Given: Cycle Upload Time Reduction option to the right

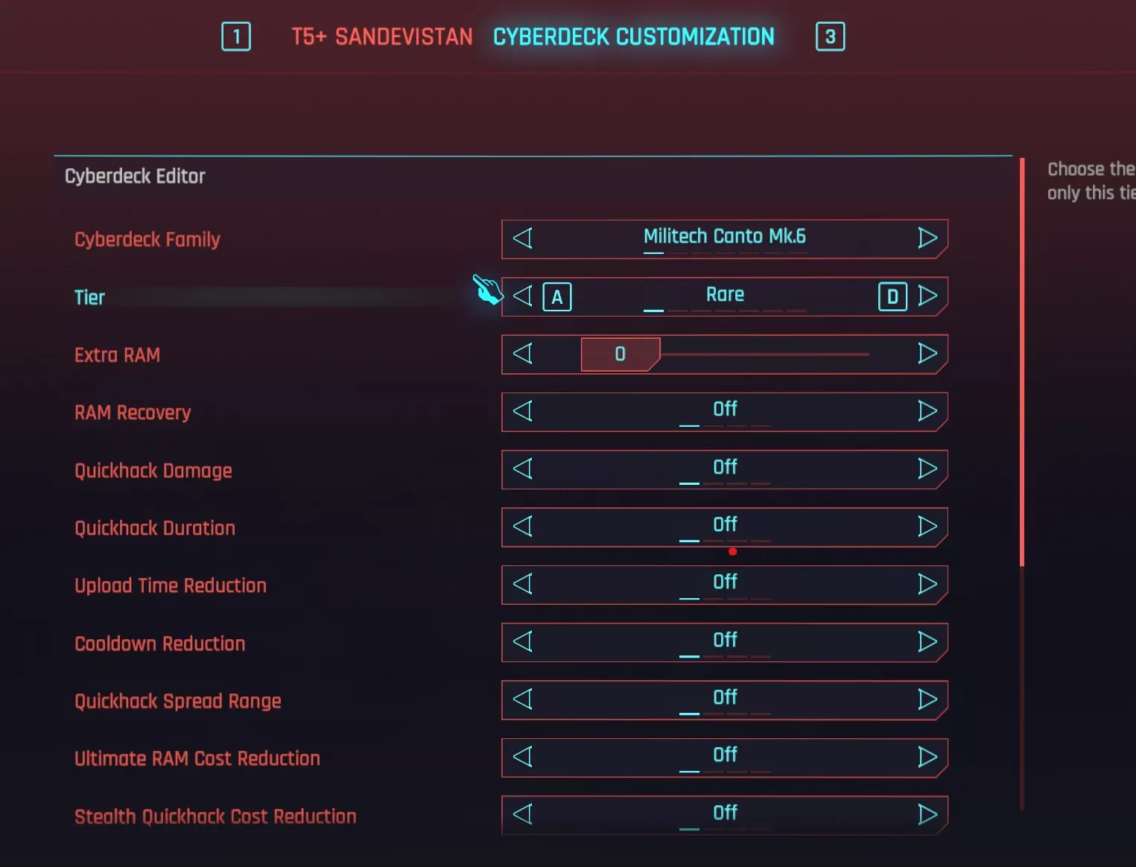Looking at the screenshot, I should click(927, 584).
